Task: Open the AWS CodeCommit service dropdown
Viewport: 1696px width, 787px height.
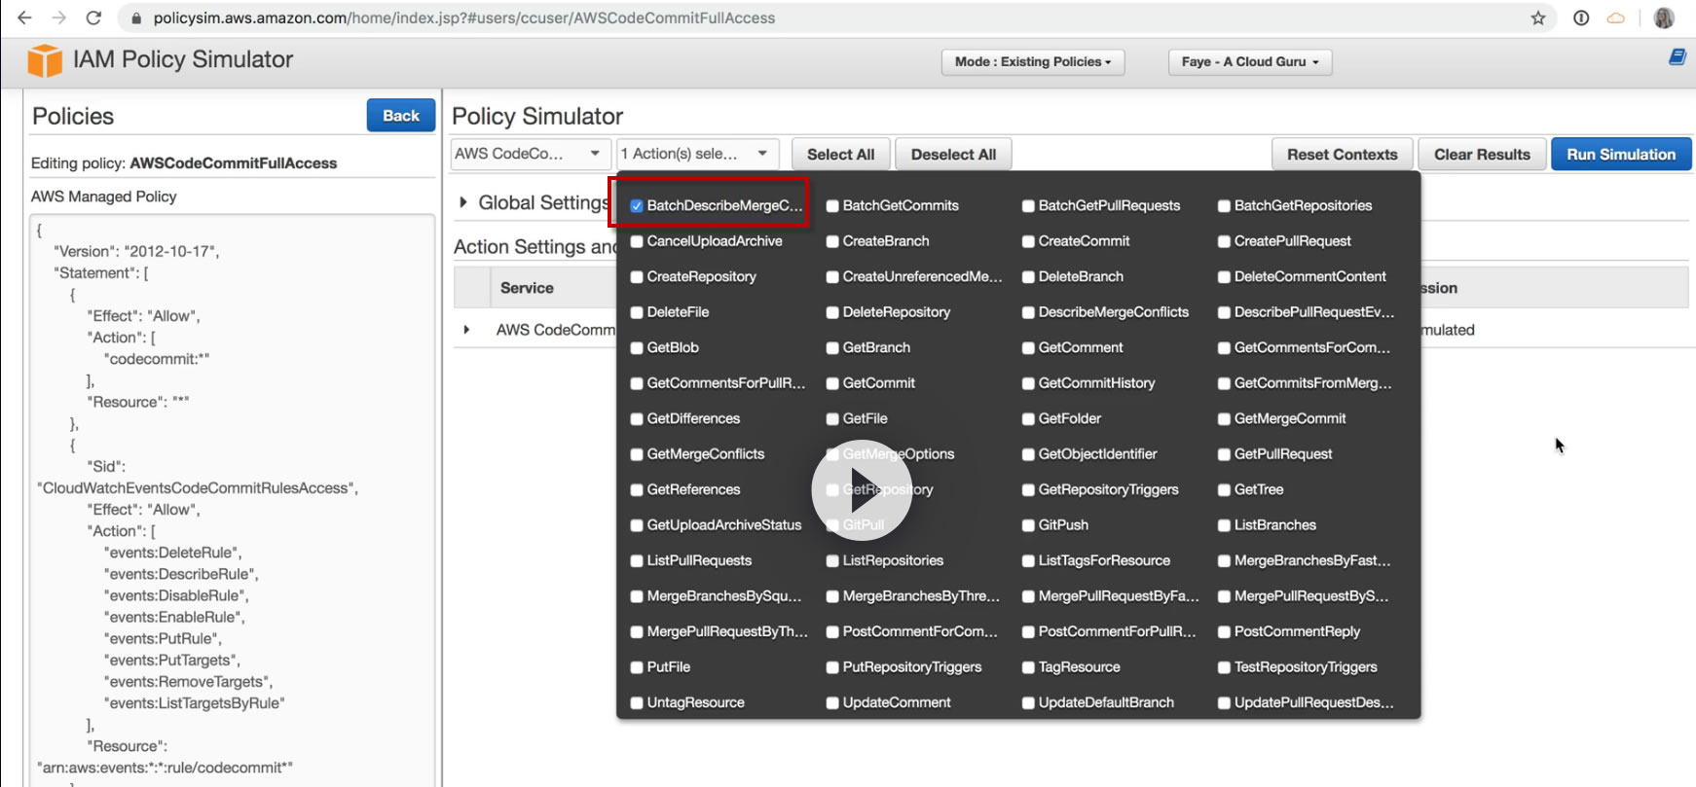Action: click(x=531, y=154)
